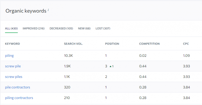Open the 'piling' keyword link

coord(9,56)
